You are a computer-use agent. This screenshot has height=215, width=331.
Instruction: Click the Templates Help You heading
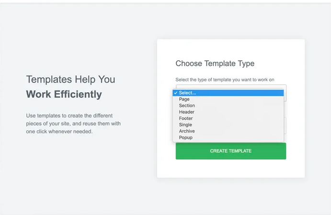(x=70, y=79)
